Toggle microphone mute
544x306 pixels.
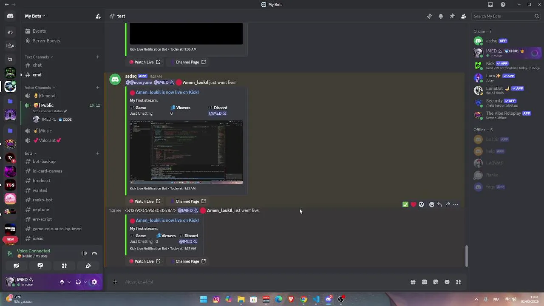point(62,282)
